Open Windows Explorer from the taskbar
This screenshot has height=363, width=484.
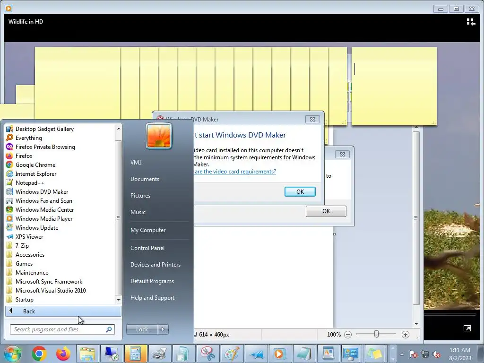(87, 354)
